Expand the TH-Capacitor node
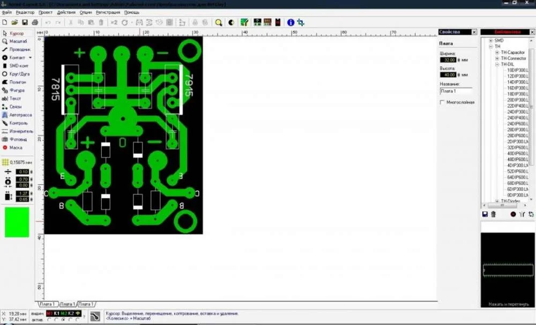Viewport: 536px width, 325px height. (x=497, y=52)
